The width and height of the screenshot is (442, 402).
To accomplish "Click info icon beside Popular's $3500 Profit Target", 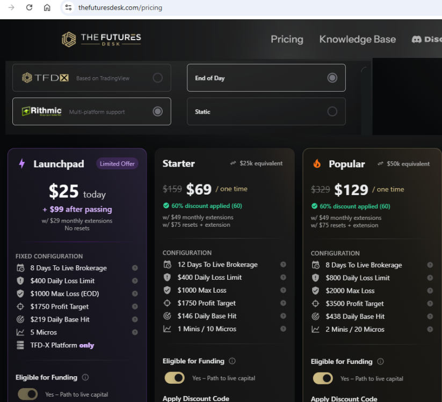I will coord(430,304).
